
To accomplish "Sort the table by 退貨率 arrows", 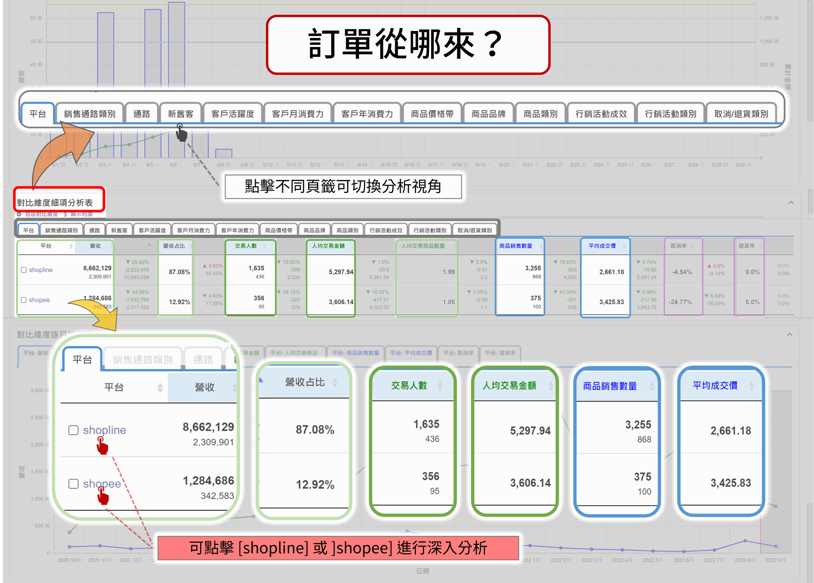I will (x=760, y=246).
